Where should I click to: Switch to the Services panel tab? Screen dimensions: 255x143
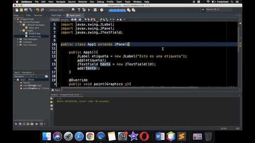point(38,15)
